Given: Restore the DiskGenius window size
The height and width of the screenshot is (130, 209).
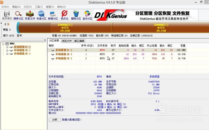Looking at the screenshot, I should click(201, 2).
